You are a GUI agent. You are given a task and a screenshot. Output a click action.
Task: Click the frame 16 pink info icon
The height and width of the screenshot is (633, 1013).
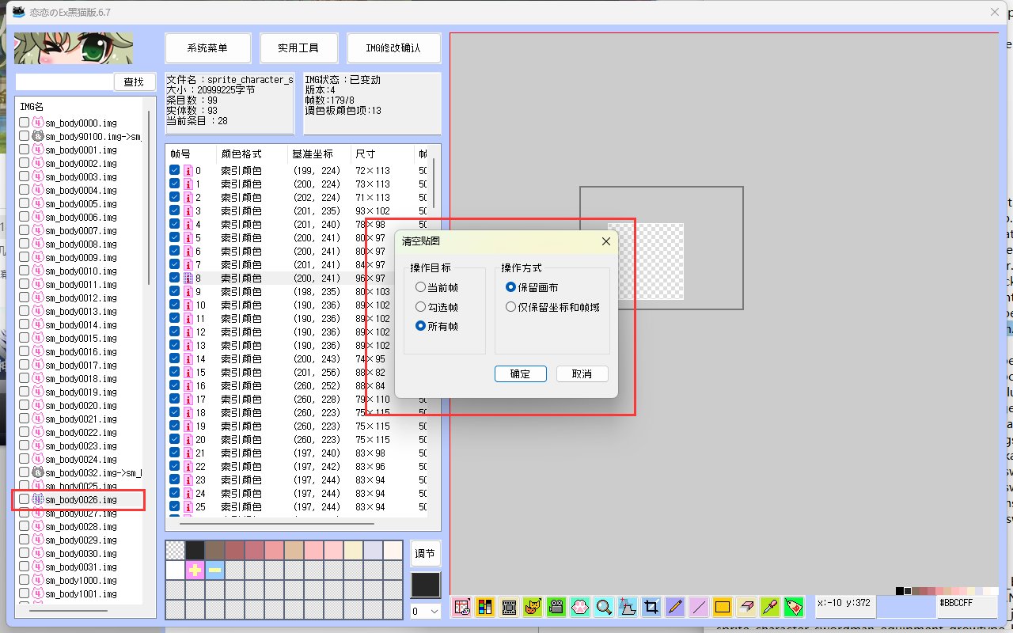coord(188,386)
